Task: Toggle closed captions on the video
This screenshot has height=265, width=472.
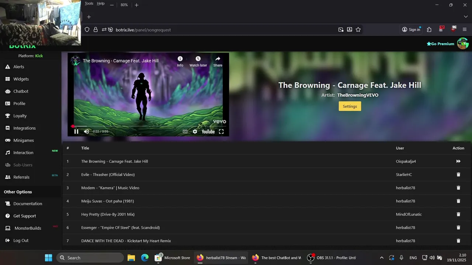Action: (185, 131)
